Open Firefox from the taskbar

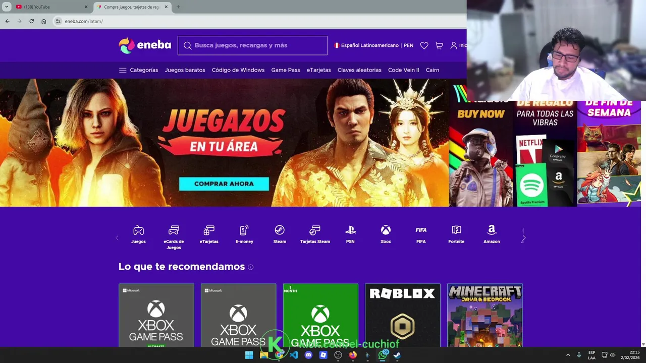(x=353, y=355)
